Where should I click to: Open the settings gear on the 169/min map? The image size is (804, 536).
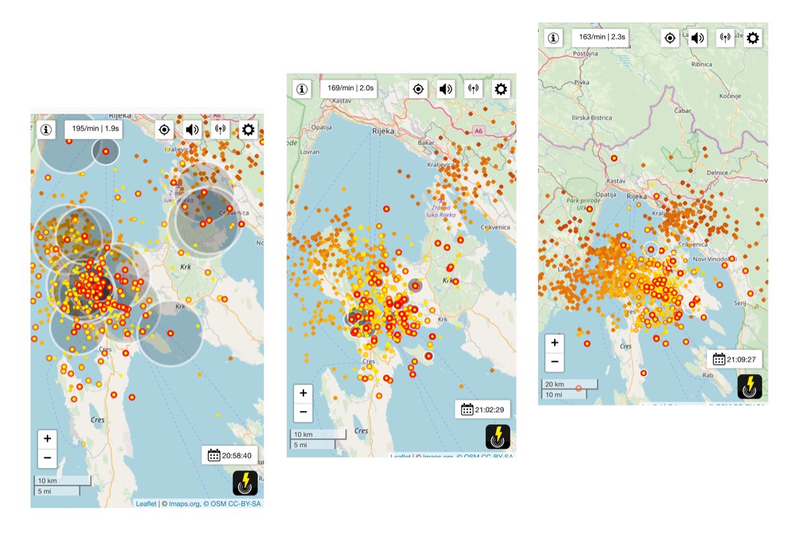pyautogui.click(x=500, y=89)
